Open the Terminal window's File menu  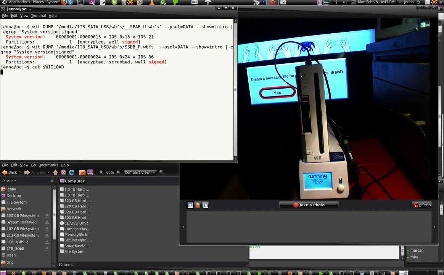pos(5,16)
